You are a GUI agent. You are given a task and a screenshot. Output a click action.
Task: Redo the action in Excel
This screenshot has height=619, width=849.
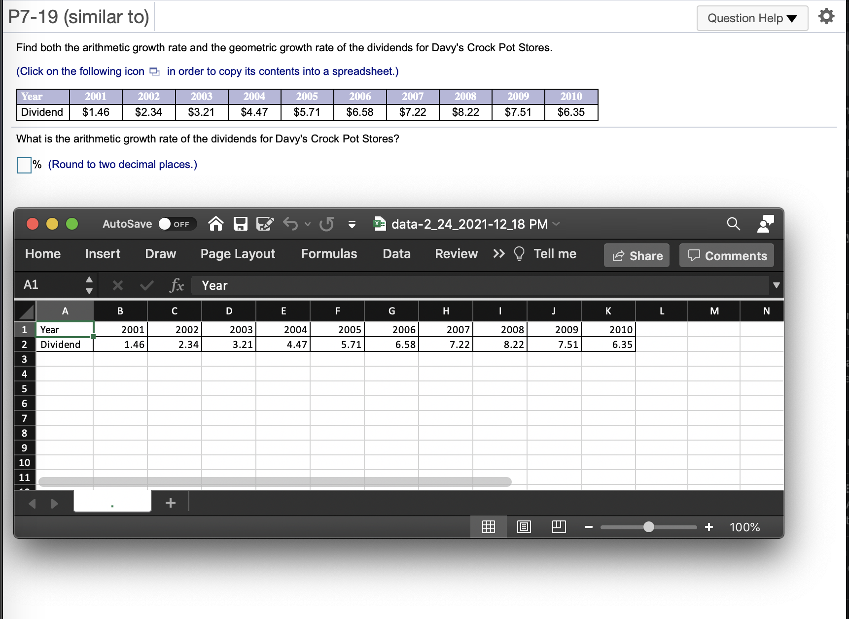point(326,224)
